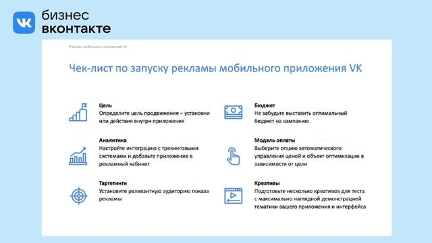Select the Аналитика growth chart icon
432x243 pixels.
tap(78, 156)
